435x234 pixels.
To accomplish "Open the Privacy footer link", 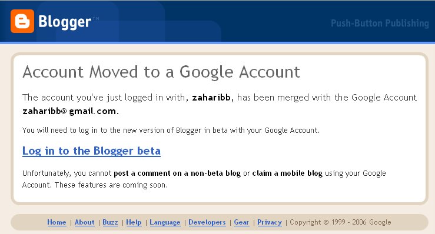I will tap(270, 222).
